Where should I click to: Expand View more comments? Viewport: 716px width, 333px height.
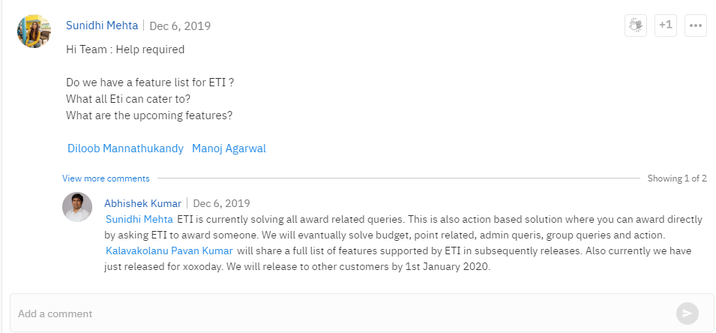106,178
